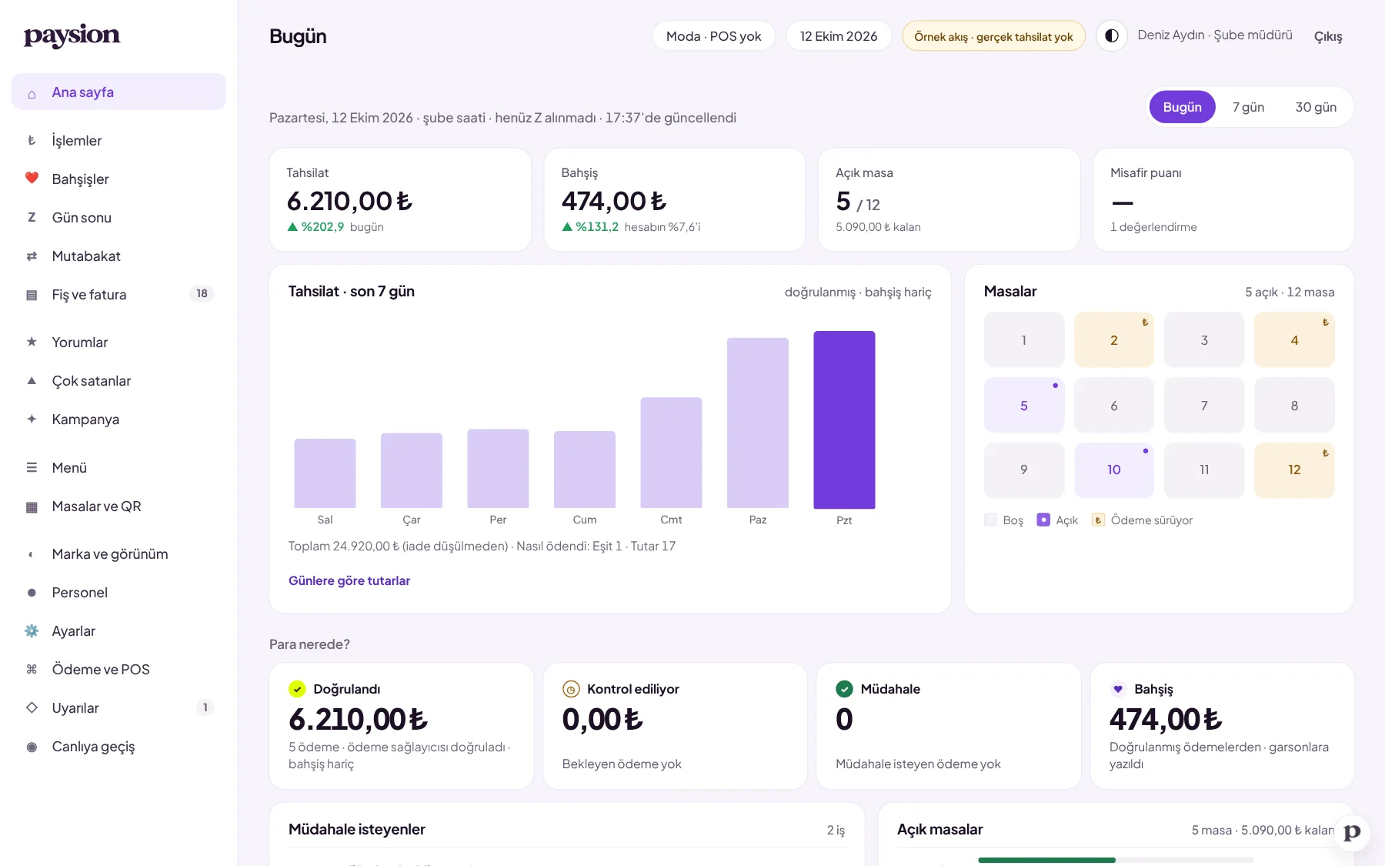1385x866 pixels.
Task: Open the home icon for Ana sayfa
Action: click(x=32, y=93)
